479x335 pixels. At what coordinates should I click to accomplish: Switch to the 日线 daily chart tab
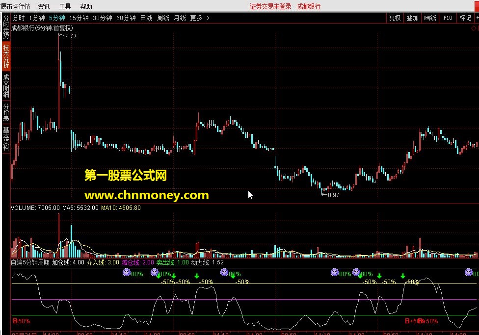(x=146, y=18)
